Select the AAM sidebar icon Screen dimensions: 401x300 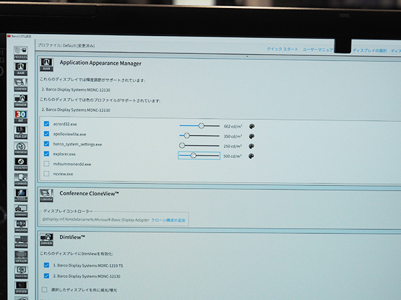click(21, 67)
